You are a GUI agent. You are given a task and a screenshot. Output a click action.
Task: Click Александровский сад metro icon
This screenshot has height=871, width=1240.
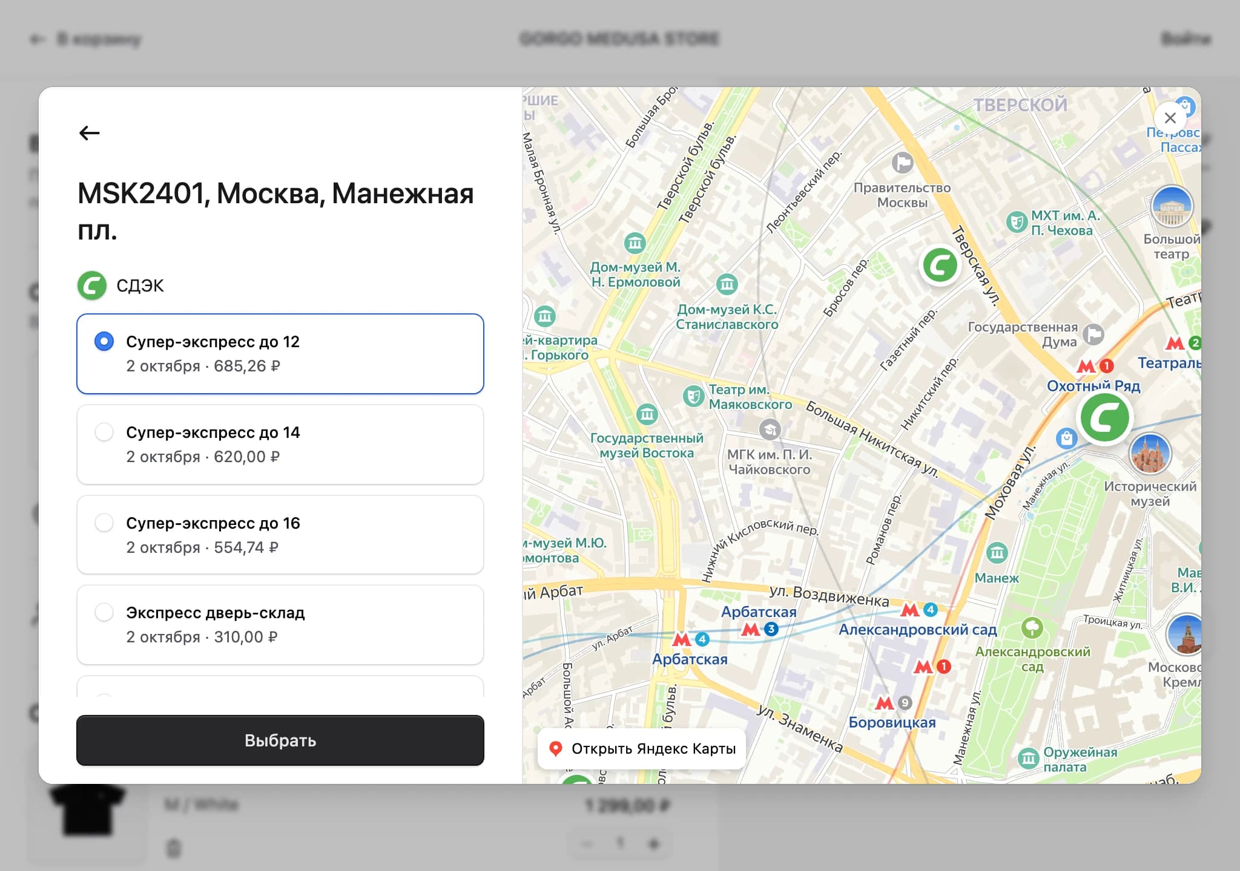pos(910,610)
